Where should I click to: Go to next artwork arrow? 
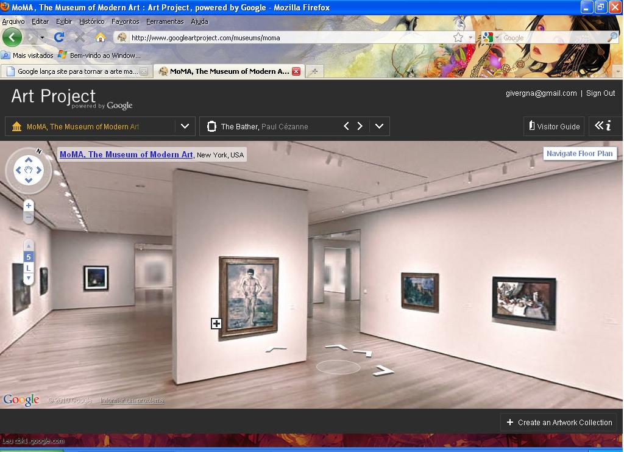coord(360,126)
